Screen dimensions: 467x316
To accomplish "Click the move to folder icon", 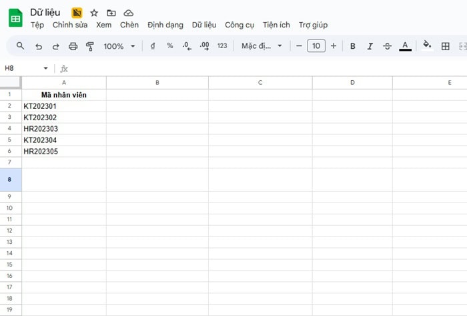I will tap(111, 13).
